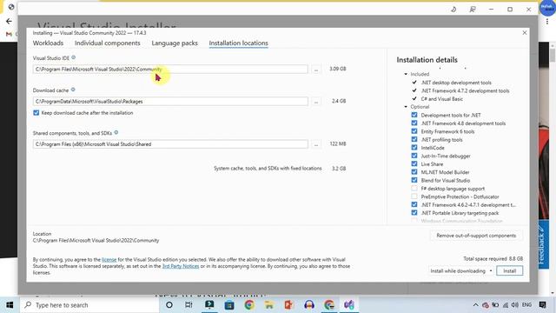Viewport: 556px width, 313px height.
Task: Uncheck .NET Framework 4.6.2-4.7.1 development tools
Action: [414, 205]
